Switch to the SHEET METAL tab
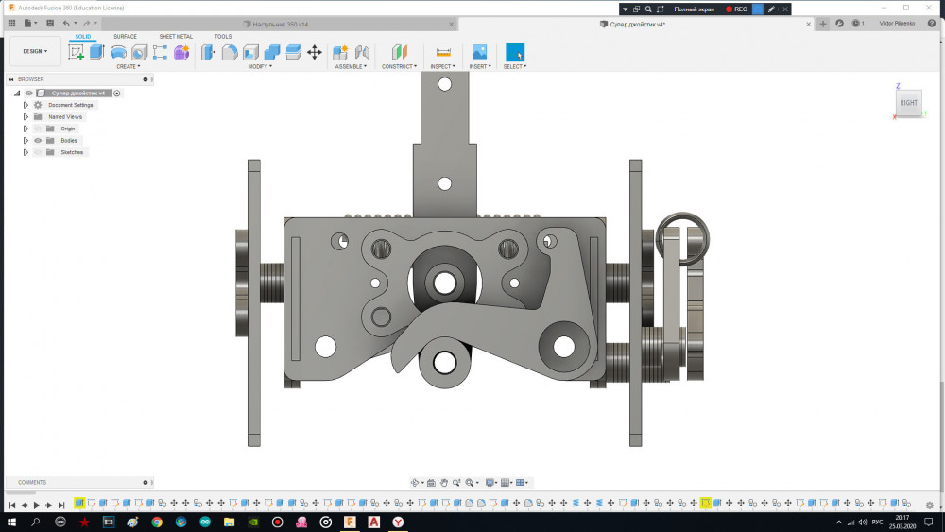The height and width of the screenshot is (532, 945). (x=175, y=37)
